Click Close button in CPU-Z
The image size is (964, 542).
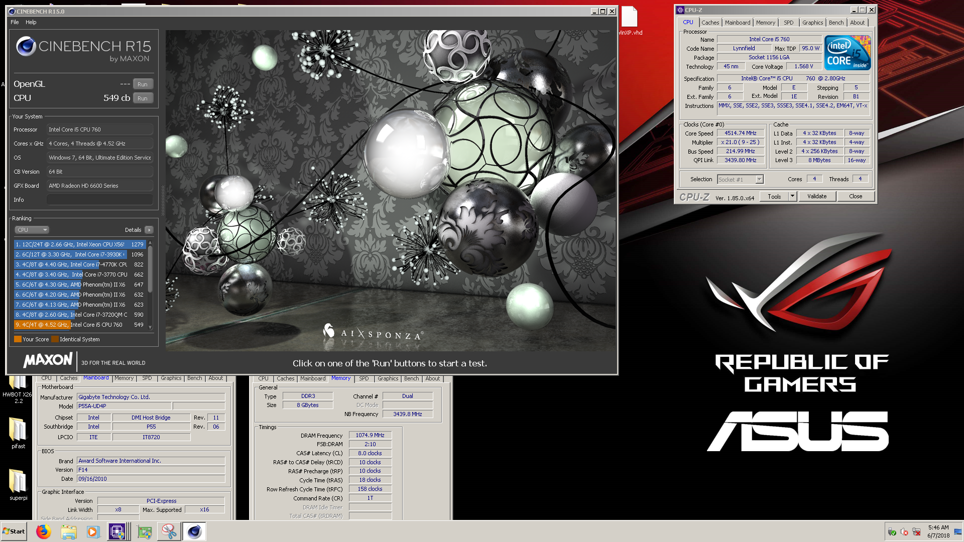pos(856,197)
